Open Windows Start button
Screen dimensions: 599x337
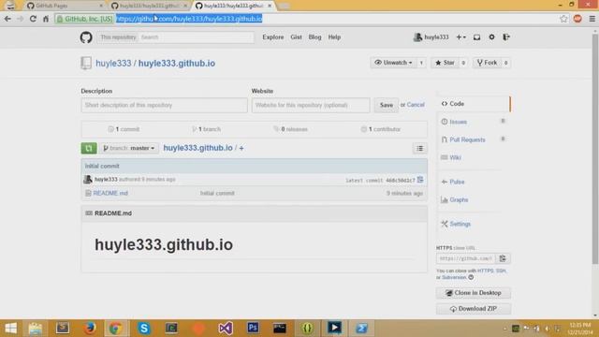(x=10, y=328)
